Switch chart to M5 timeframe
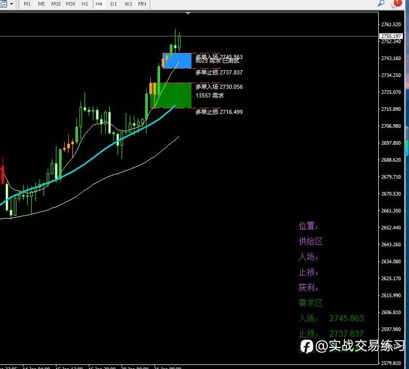Screen dimensions: 409x369 tap(41, 4)
